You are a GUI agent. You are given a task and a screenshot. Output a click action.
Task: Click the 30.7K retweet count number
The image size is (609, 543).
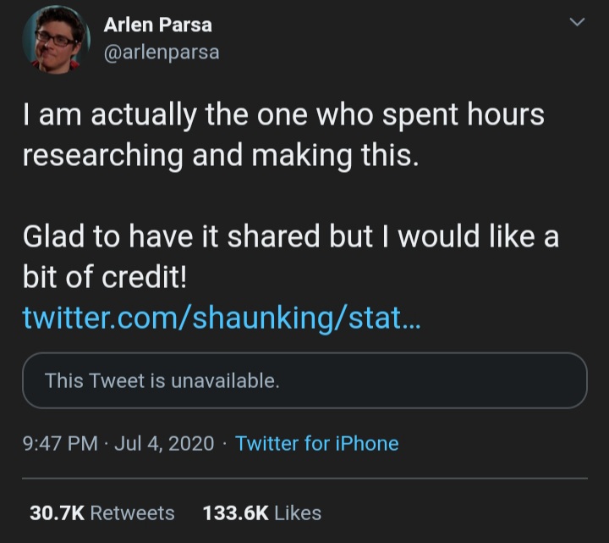(x=56, y=513)
